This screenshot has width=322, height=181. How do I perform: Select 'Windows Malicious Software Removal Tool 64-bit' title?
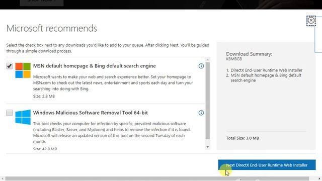pos(91,113)
